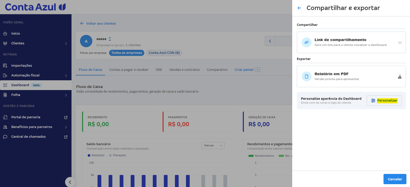Click the RECEBIMENTO R$ 0,00 card

(119, 122)
